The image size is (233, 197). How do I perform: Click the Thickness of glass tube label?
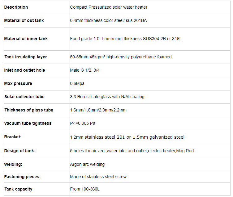click(29, 110)
